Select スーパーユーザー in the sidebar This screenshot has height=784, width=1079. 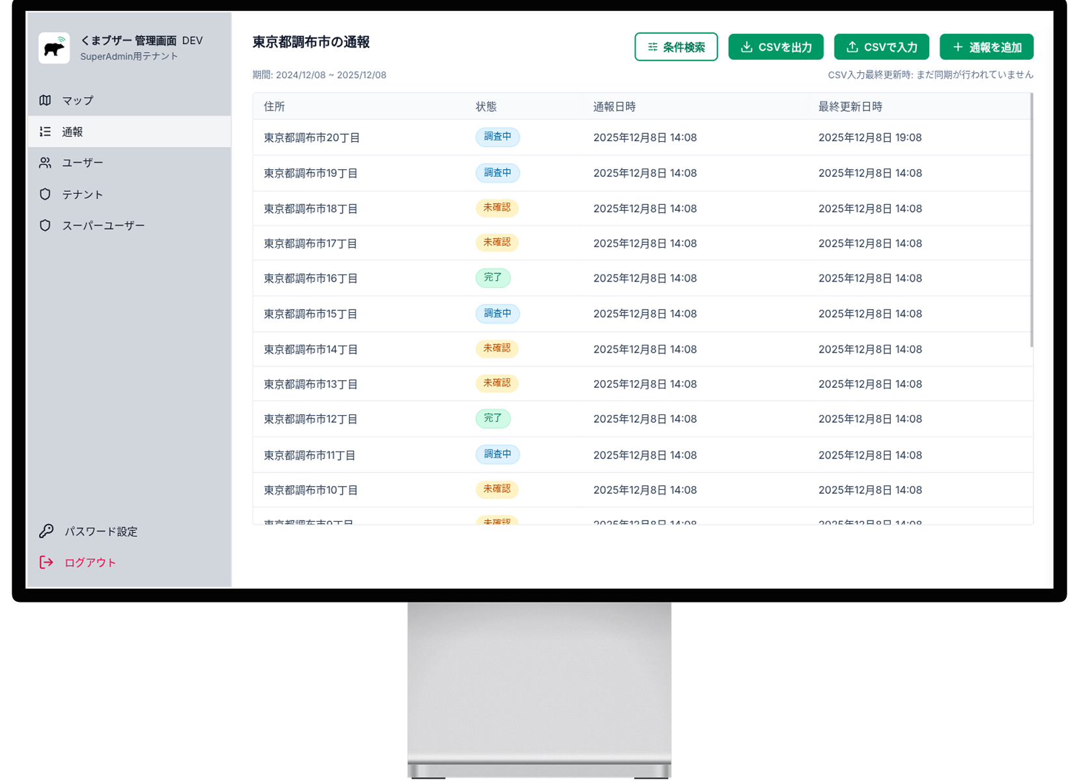[x=103, y=225]
